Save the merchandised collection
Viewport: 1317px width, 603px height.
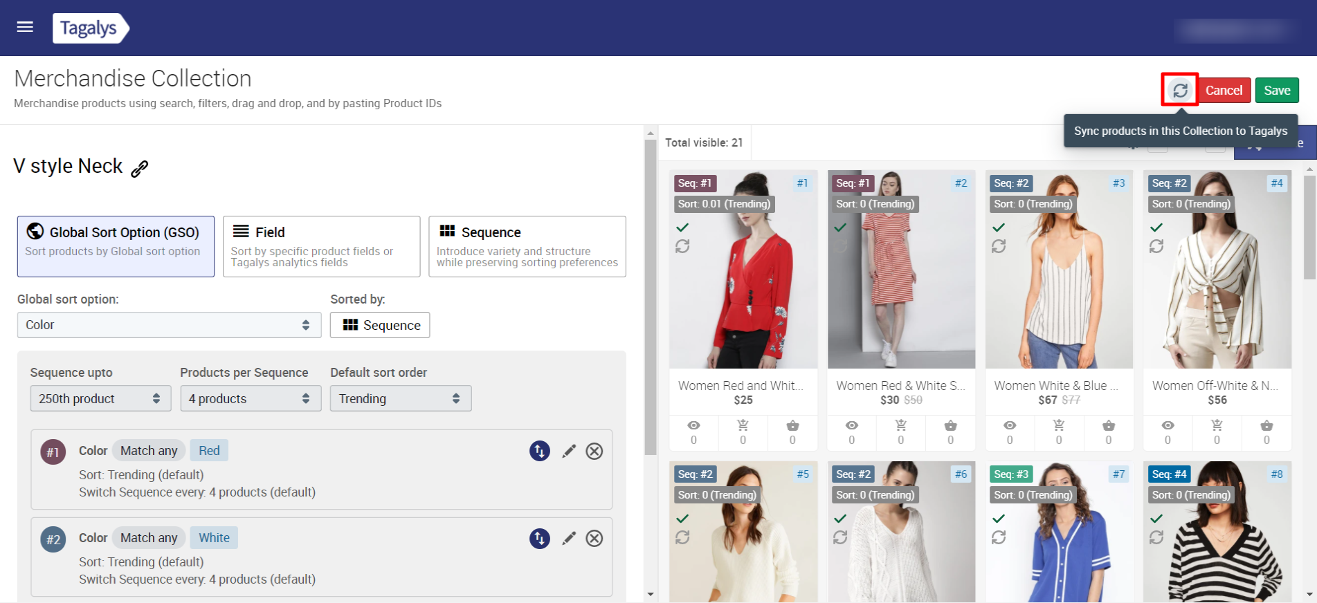coord(1277,90)
